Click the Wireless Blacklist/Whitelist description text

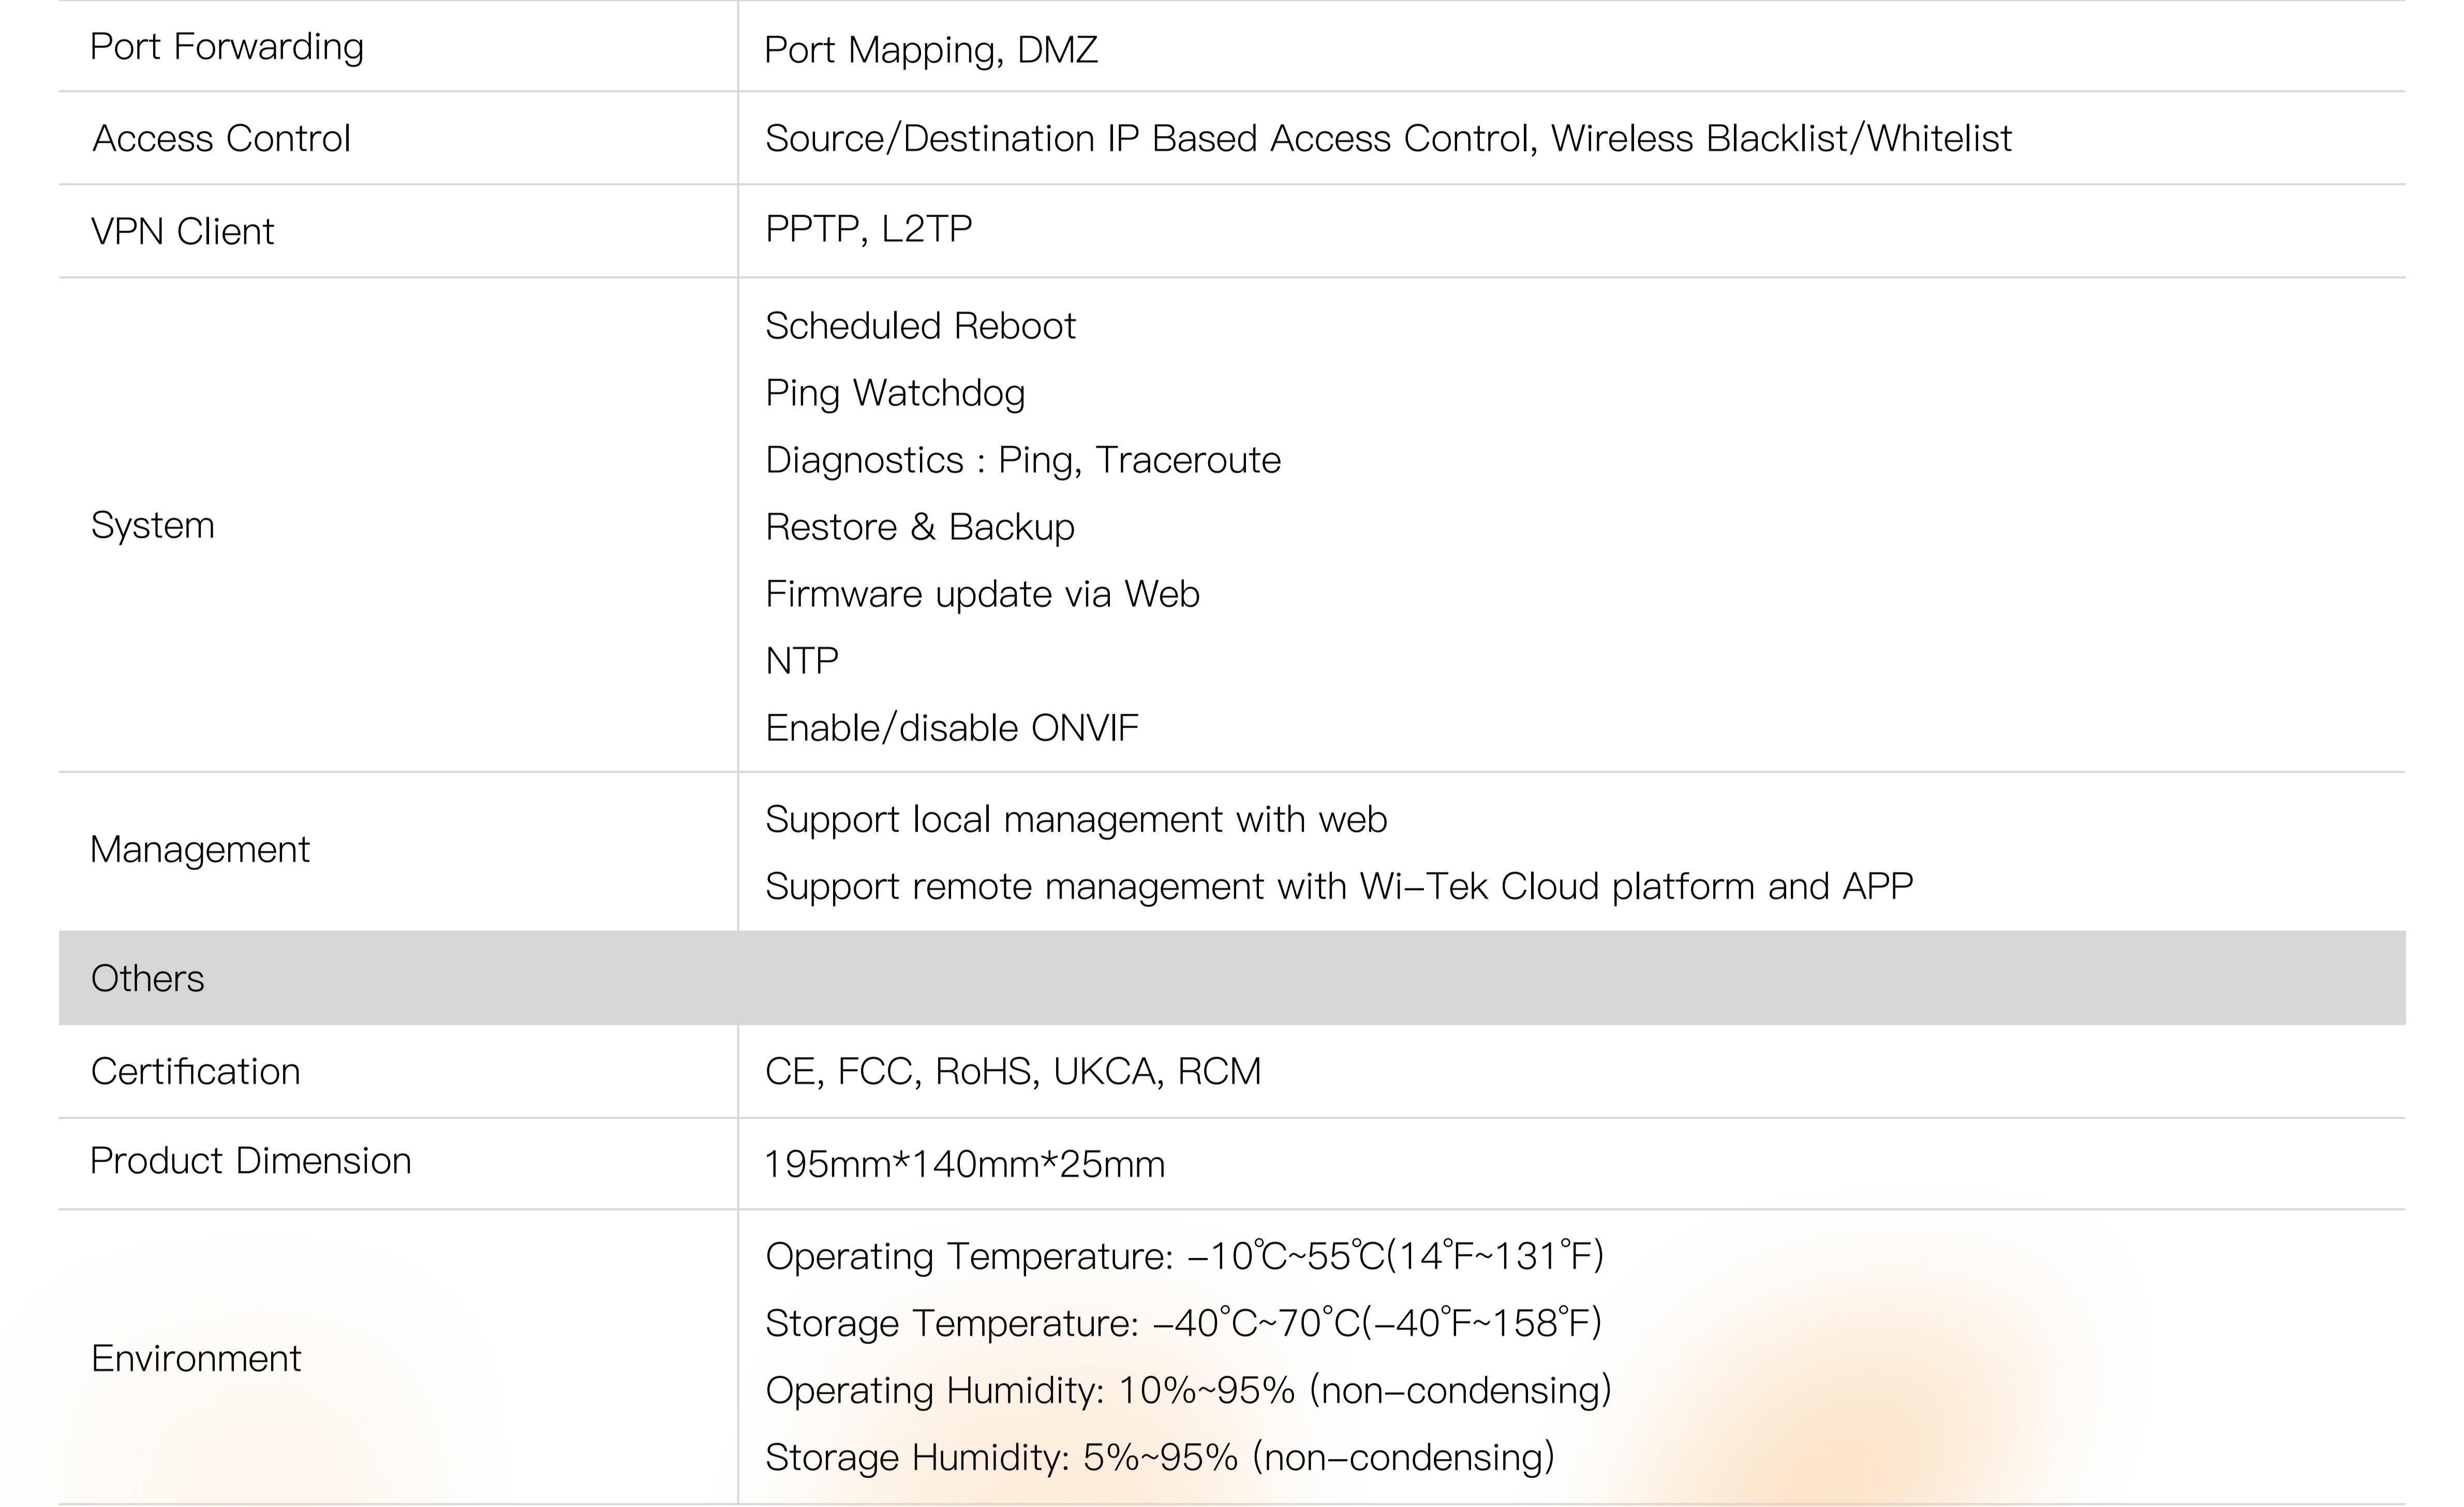pos(1780,138)
